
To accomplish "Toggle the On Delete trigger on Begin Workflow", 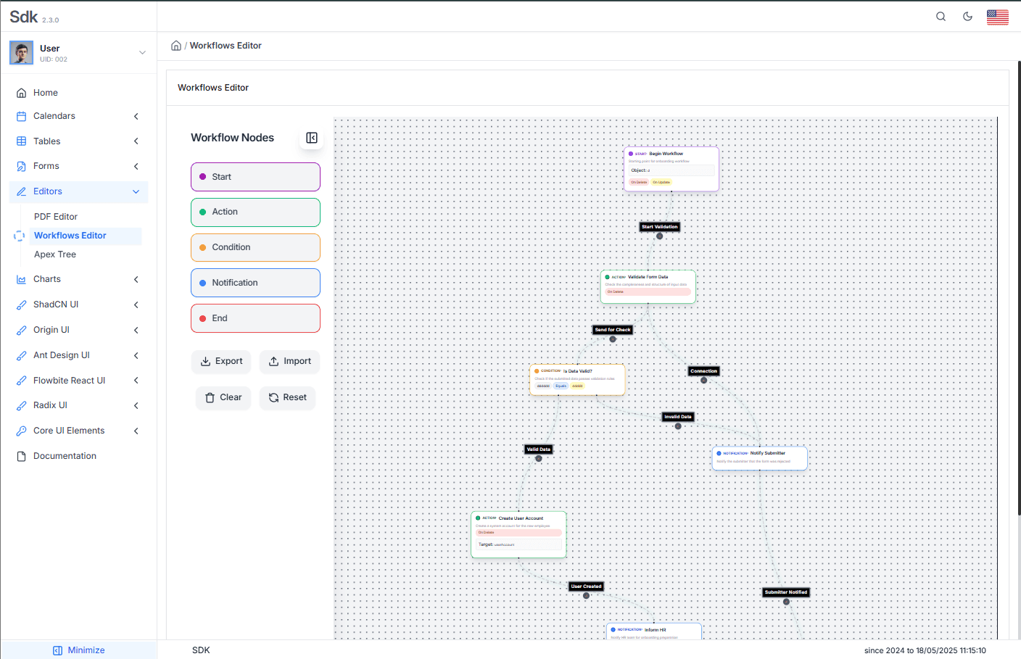I will (x=639, y=182).
